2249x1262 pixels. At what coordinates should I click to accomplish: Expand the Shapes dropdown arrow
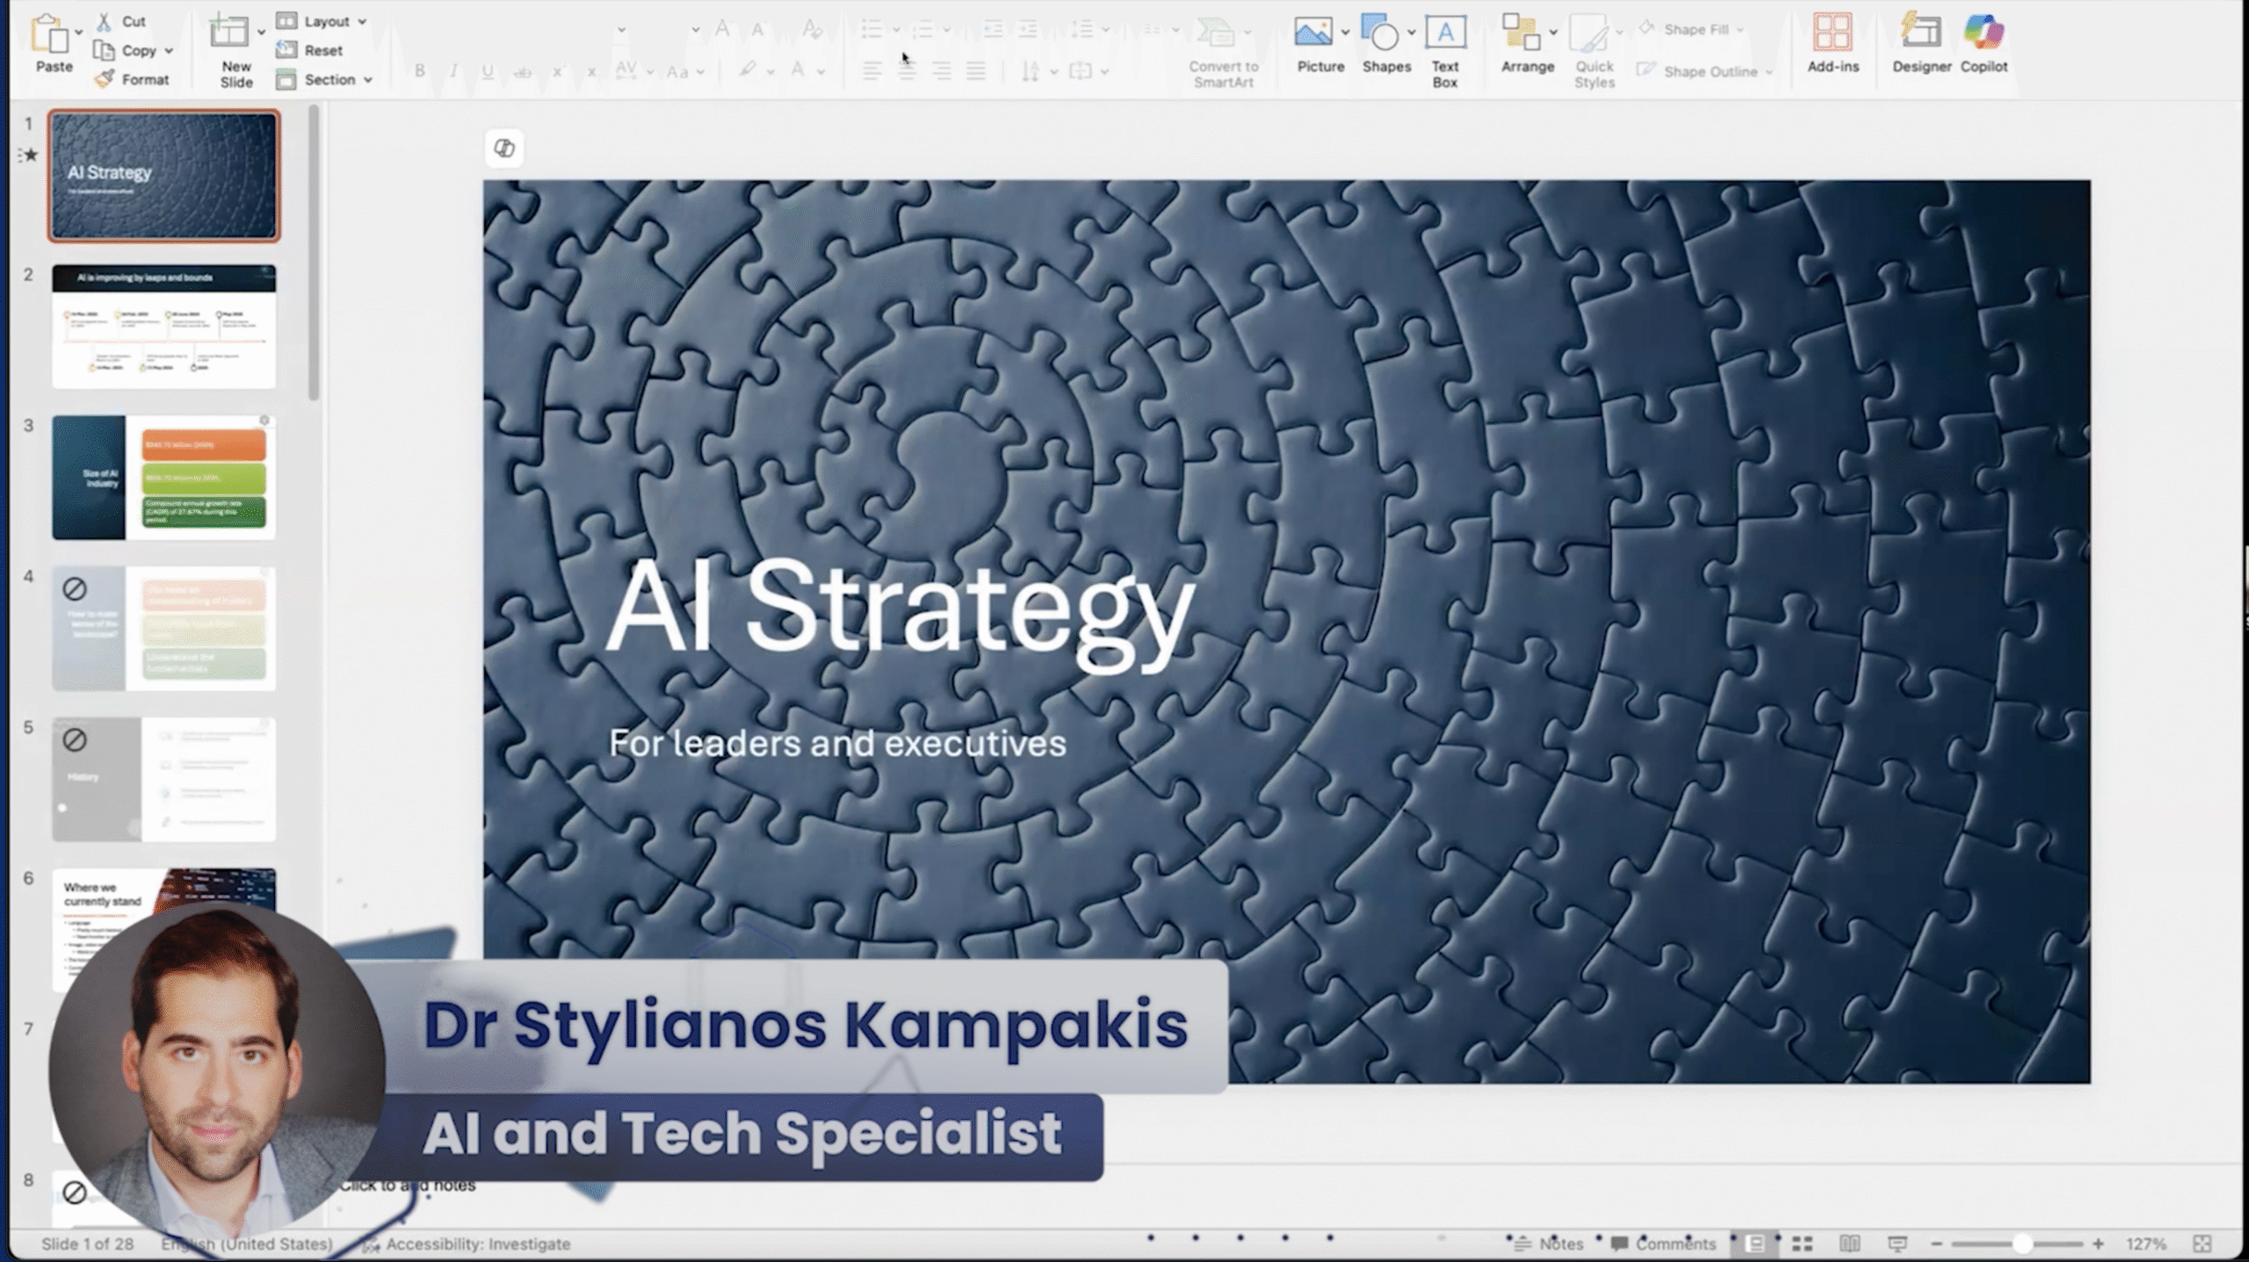pyautogui.click(x=1411, y=32)
